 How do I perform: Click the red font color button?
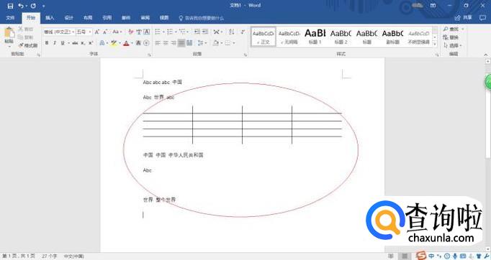click(126, 43)
